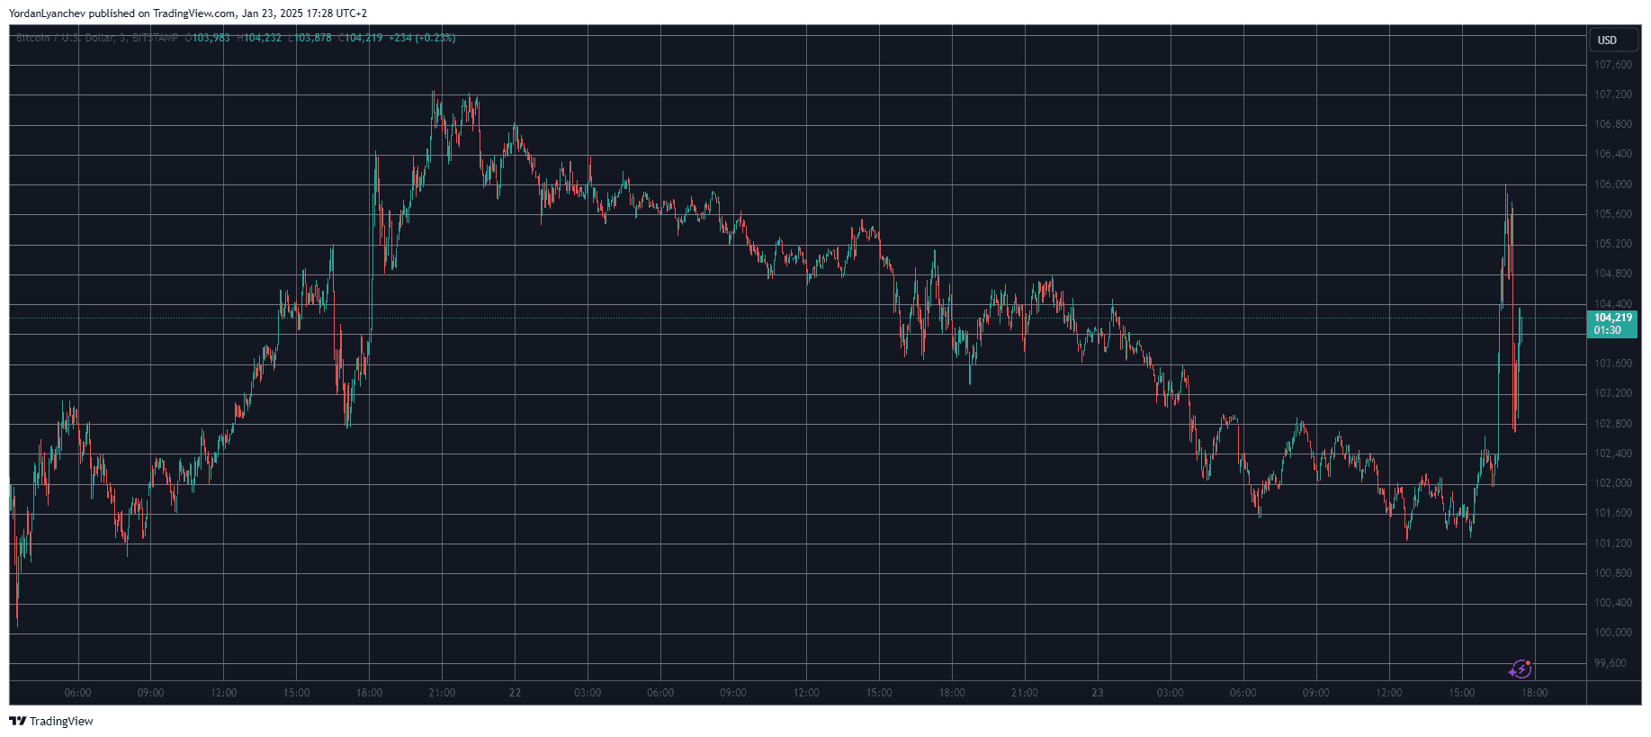Click the high value H104,232
Screen dimensions: 1651x737
(259, 38)
